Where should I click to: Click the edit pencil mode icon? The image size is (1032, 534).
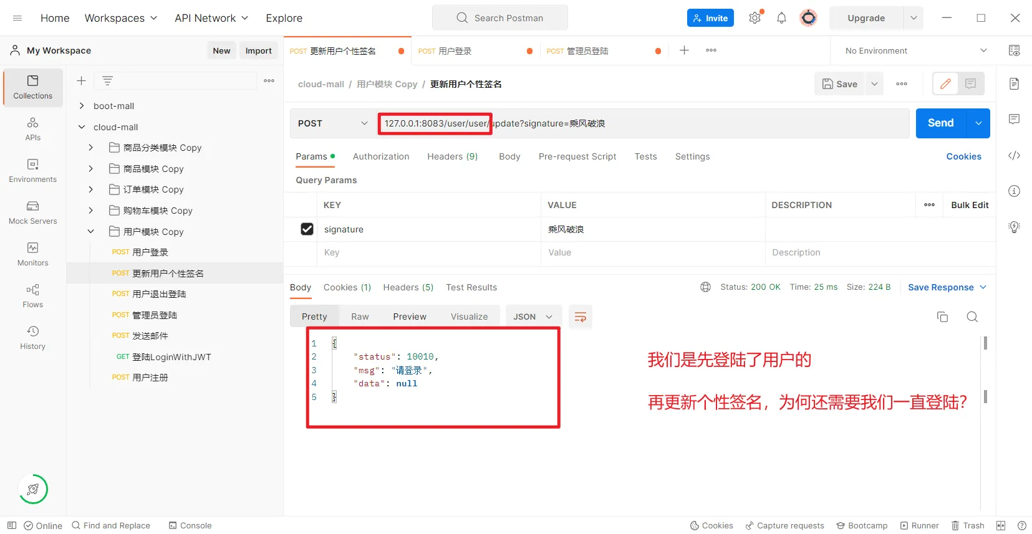tap(945, 84)
